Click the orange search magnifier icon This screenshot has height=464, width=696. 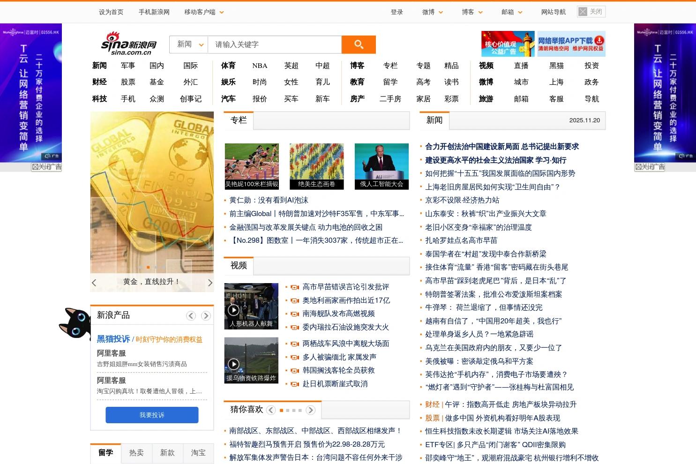[359, 44]
